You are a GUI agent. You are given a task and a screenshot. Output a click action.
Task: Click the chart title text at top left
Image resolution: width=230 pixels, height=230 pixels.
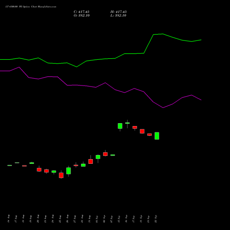coord(31,7)
